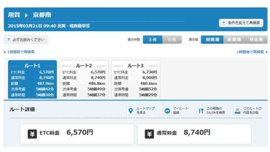Sort results by 料金順
The image size is (270, 152).
coord(256,40)
